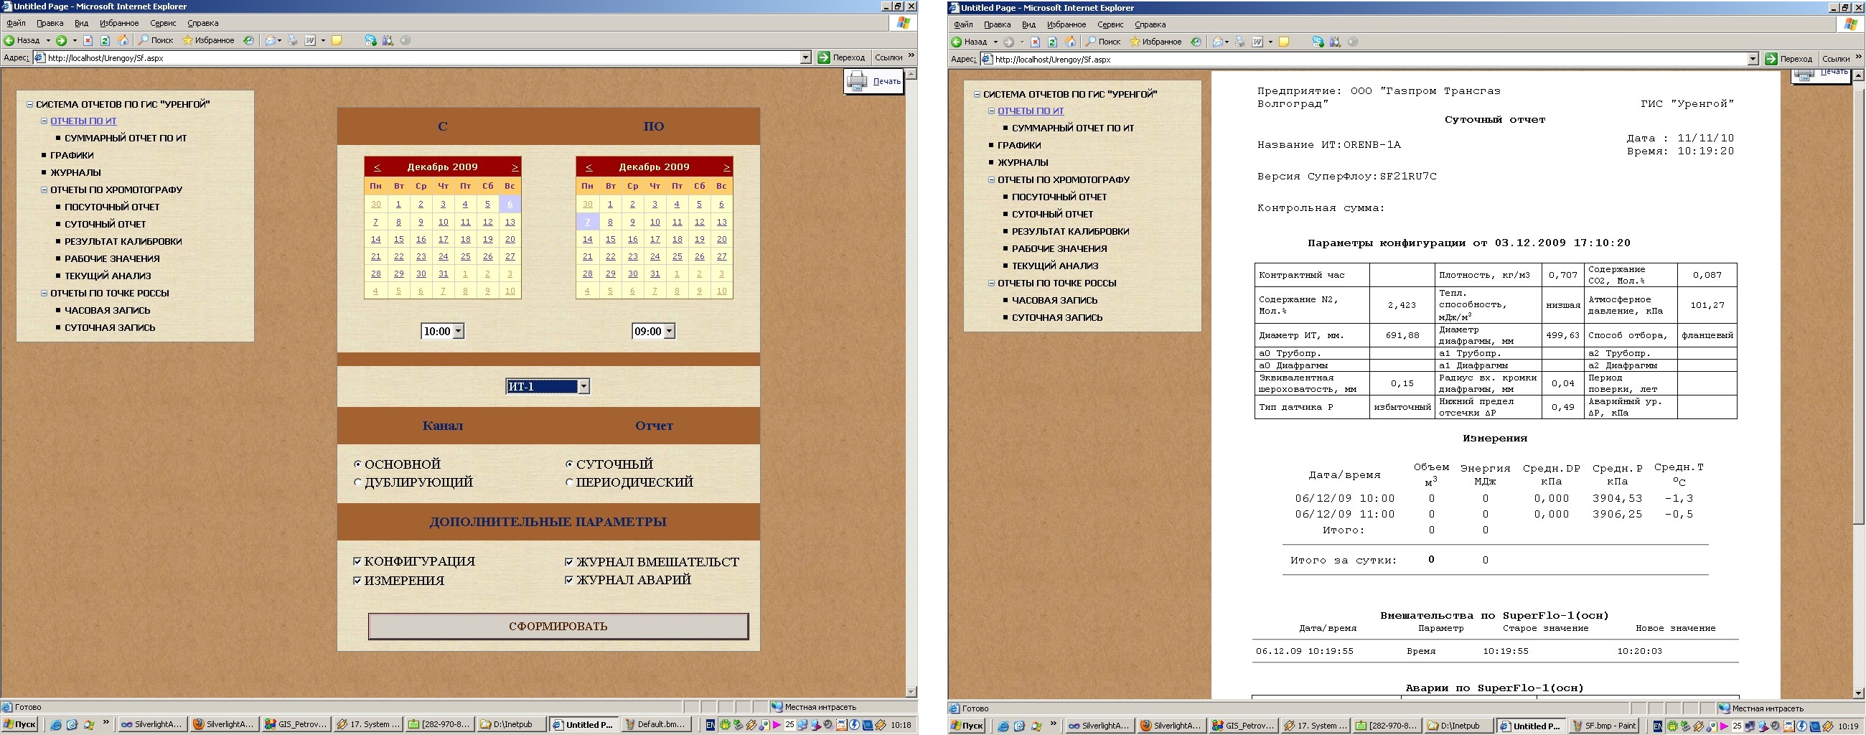
Task: Click the Skype icon in left browser toolbar
Action: 370,40
